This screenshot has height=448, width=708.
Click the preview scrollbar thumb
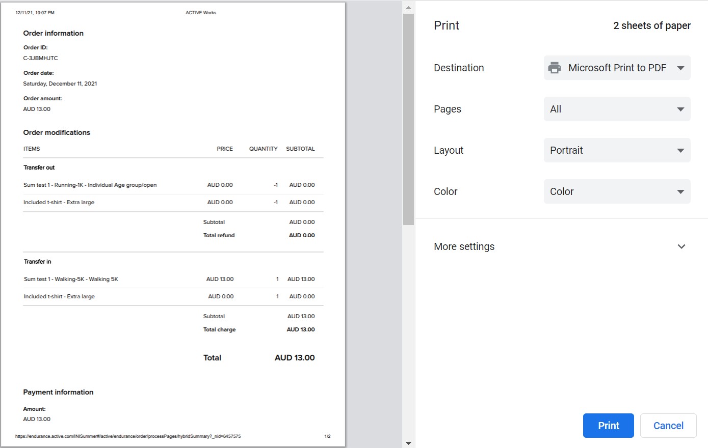tap(408, 119)
